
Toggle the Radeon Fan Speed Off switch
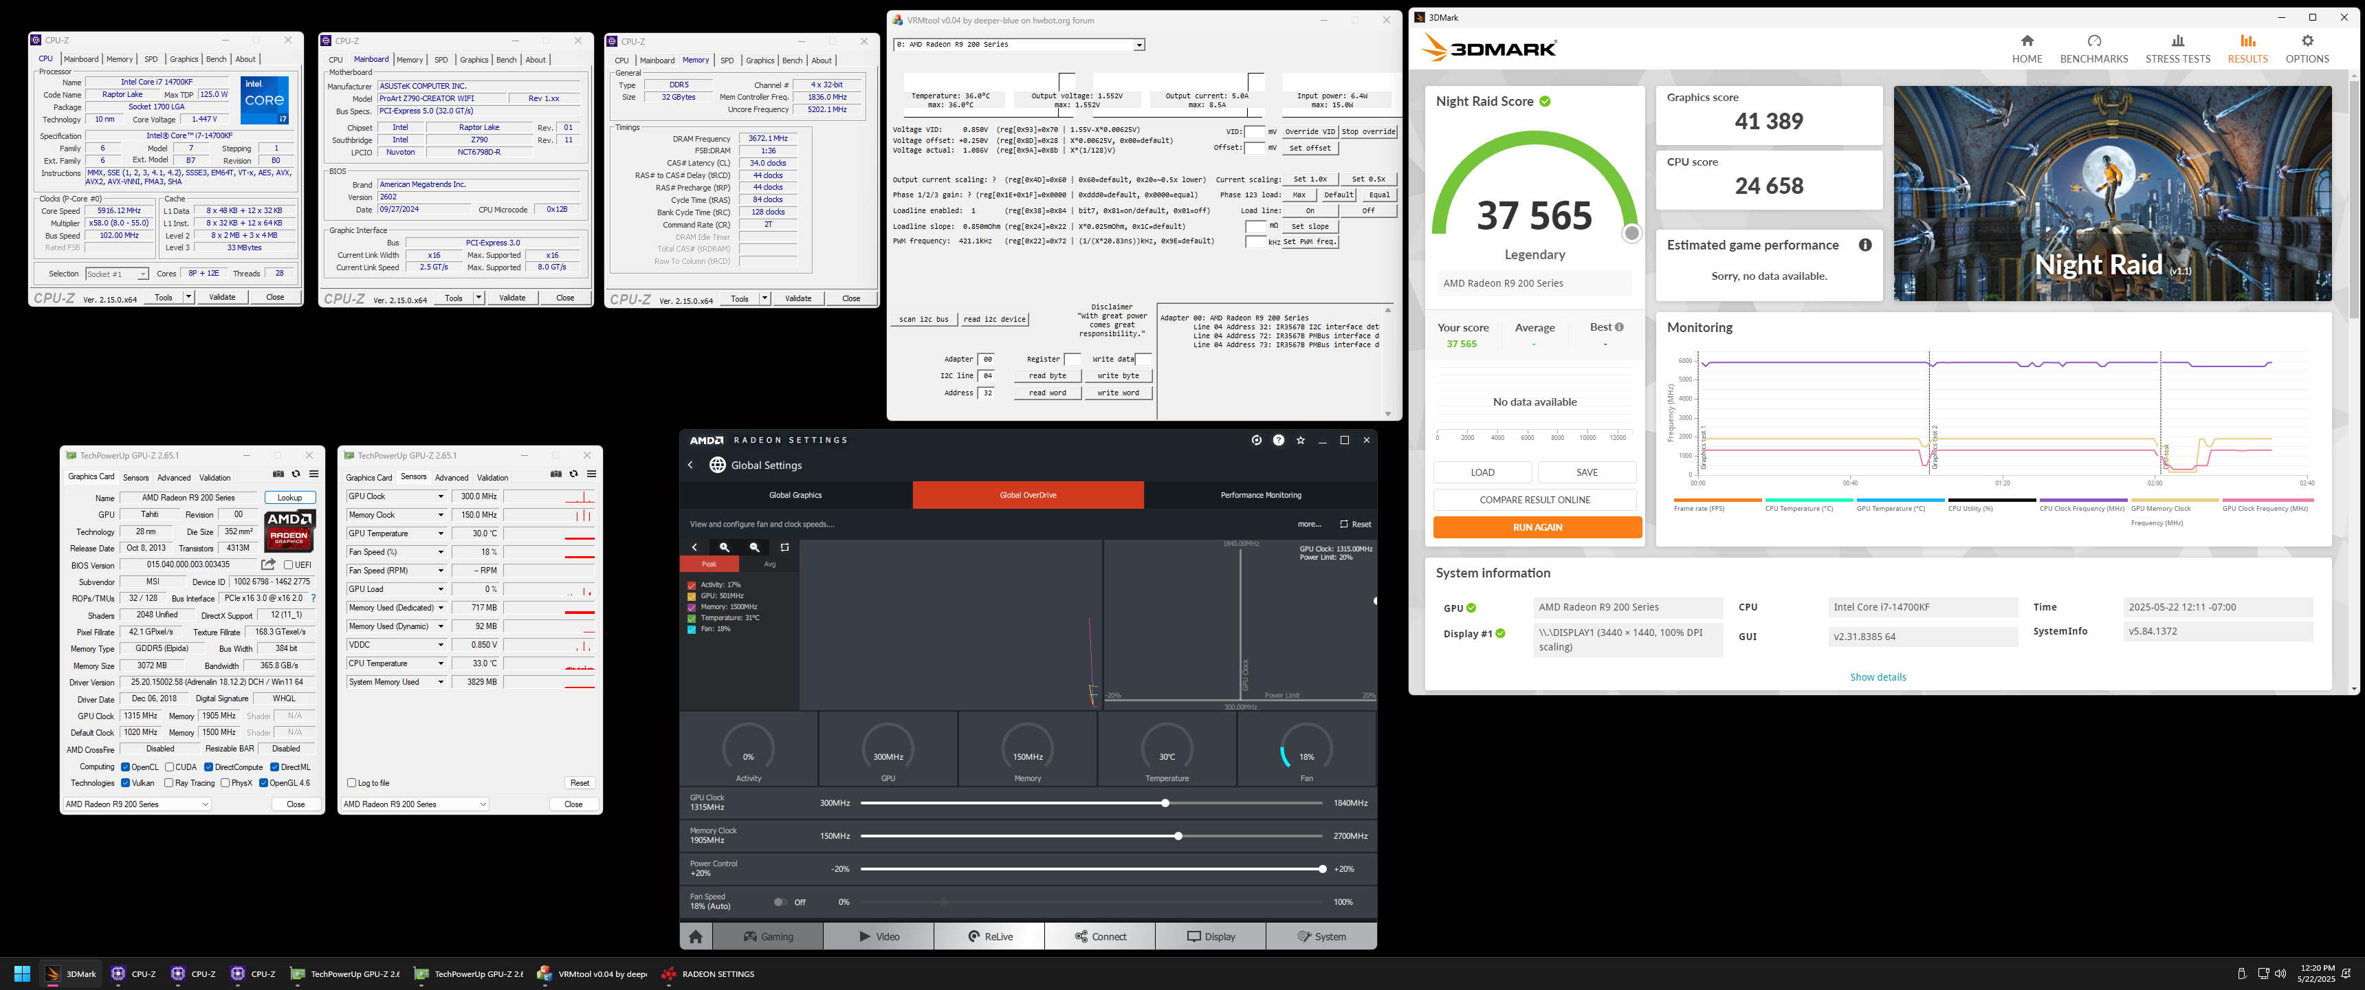(780, 902)
